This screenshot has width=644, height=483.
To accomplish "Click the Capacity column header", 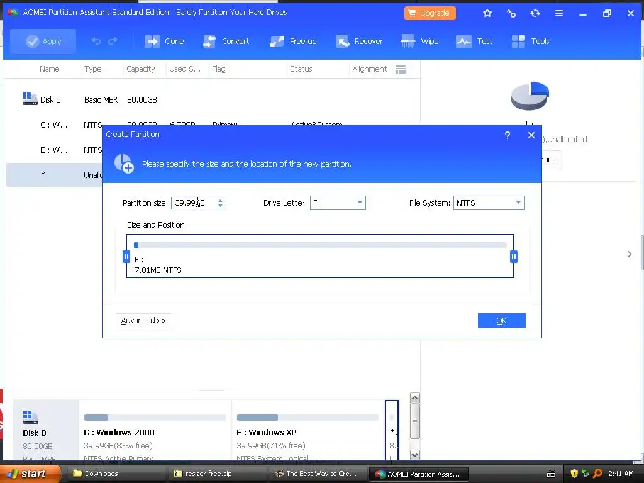I will 140,69.
